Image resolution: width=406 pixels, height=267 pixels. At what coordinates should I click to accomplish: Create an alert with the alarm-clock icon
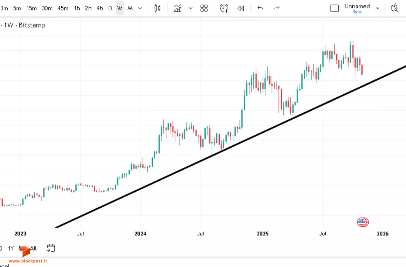click(224, 8)
